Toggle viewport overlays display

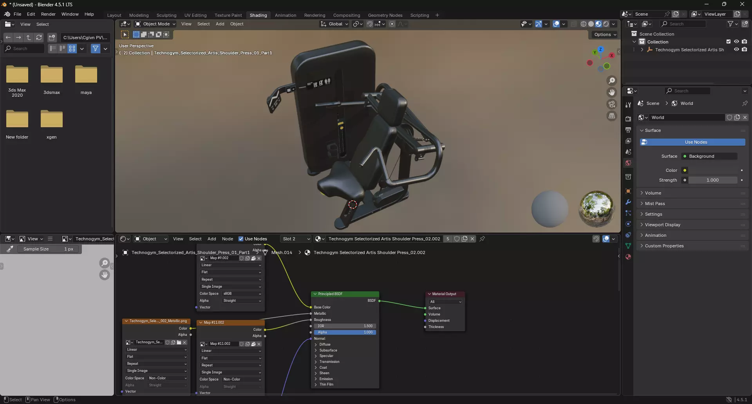[x=556, y=24]
